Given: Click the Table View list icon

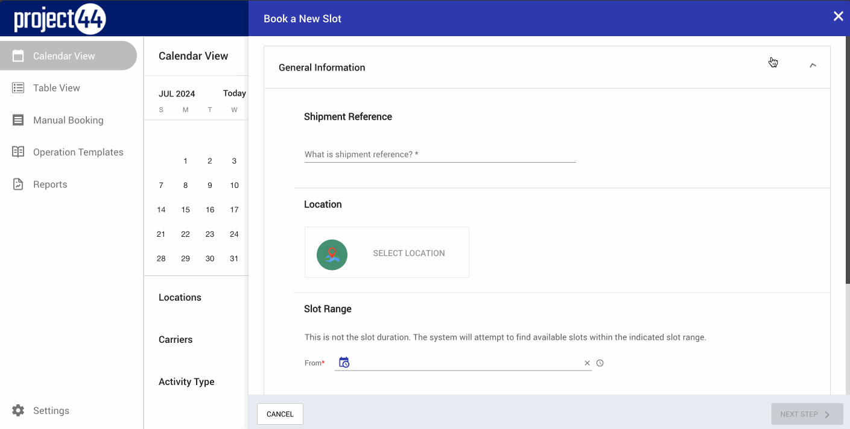Looking at the screenshot, I should [18, 88].
